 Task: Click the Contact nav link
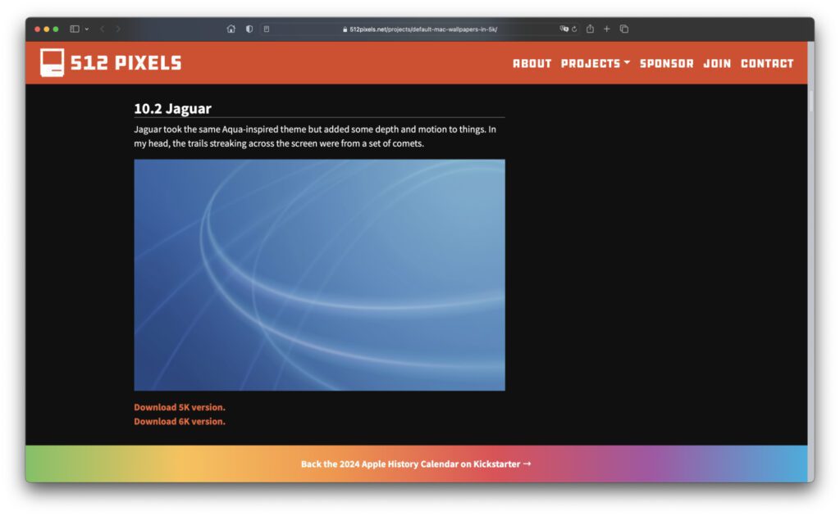pos(767,63)
